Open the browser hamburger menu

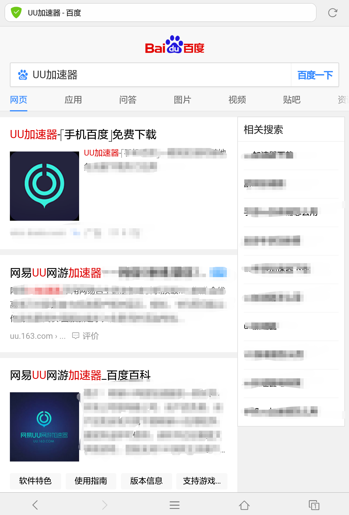pyautogui.click(x=174, y=505)
